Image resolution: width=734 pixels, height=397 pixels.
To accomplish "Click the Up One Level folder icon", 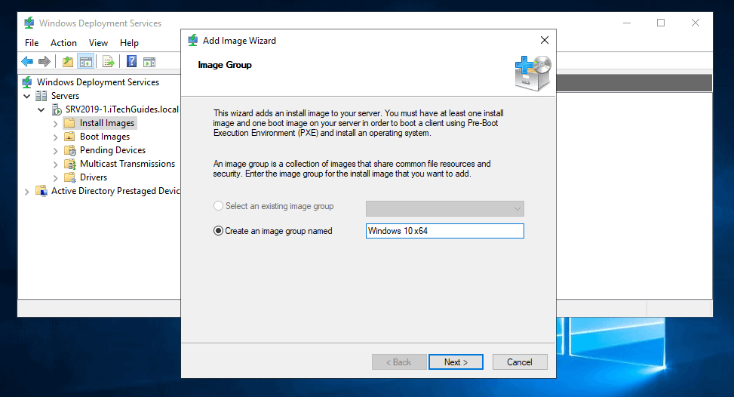I will 68,62.
